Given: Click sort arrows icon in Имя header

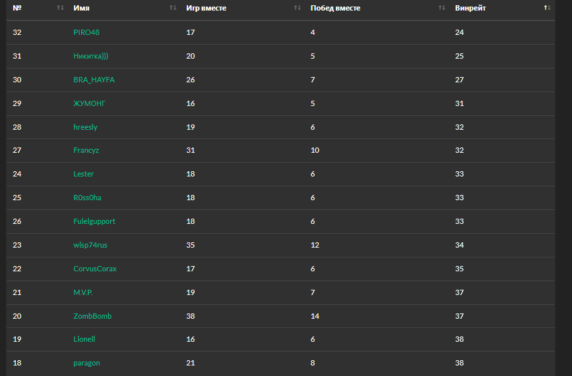Looking at the screenshot, I should pos(173,8).
